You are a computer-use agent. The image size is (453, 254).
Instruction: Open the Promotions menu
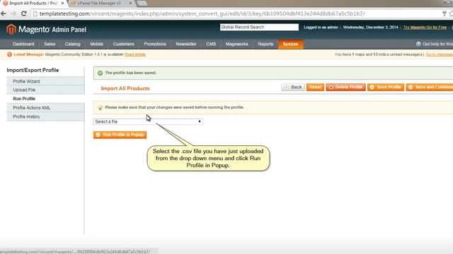click(x=155, y=44)
